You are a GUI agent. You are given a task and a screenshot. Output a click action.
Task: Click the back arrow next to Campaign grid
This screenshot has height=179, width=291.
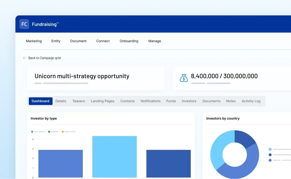click(24, 58)
